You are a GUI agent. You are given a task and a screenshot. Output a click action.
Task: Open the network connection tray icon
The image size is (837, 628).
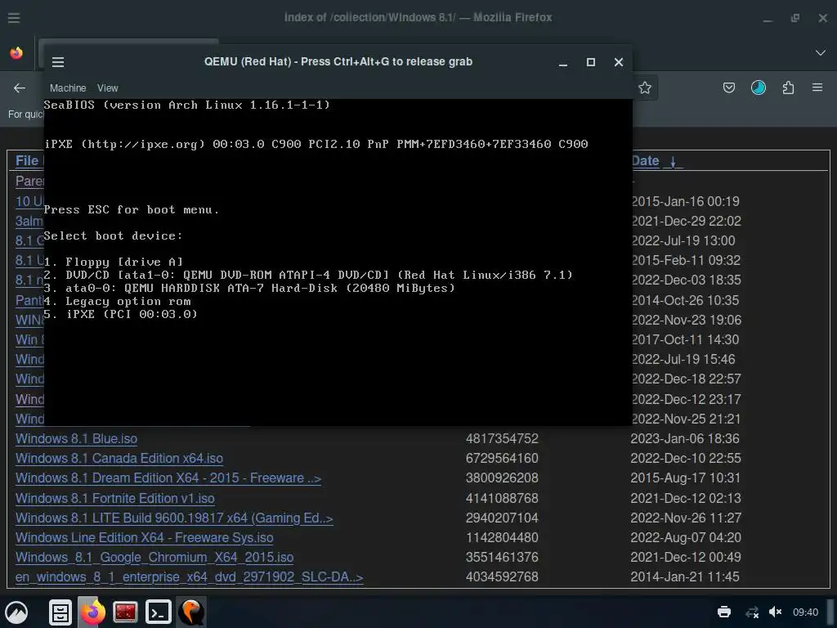752,612
